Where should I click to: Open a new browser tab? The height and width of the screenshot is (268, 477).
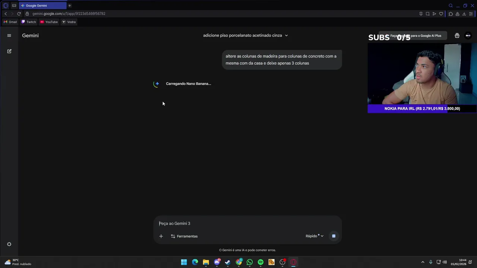click(x=70, y=6)
